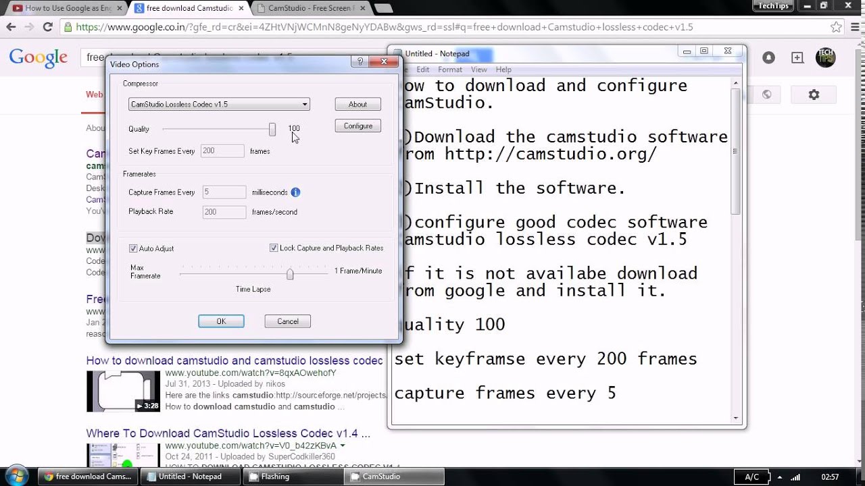Open How to download camstudio result link
The width and height of the screenshot is (865, 486).
pos(234,360)
